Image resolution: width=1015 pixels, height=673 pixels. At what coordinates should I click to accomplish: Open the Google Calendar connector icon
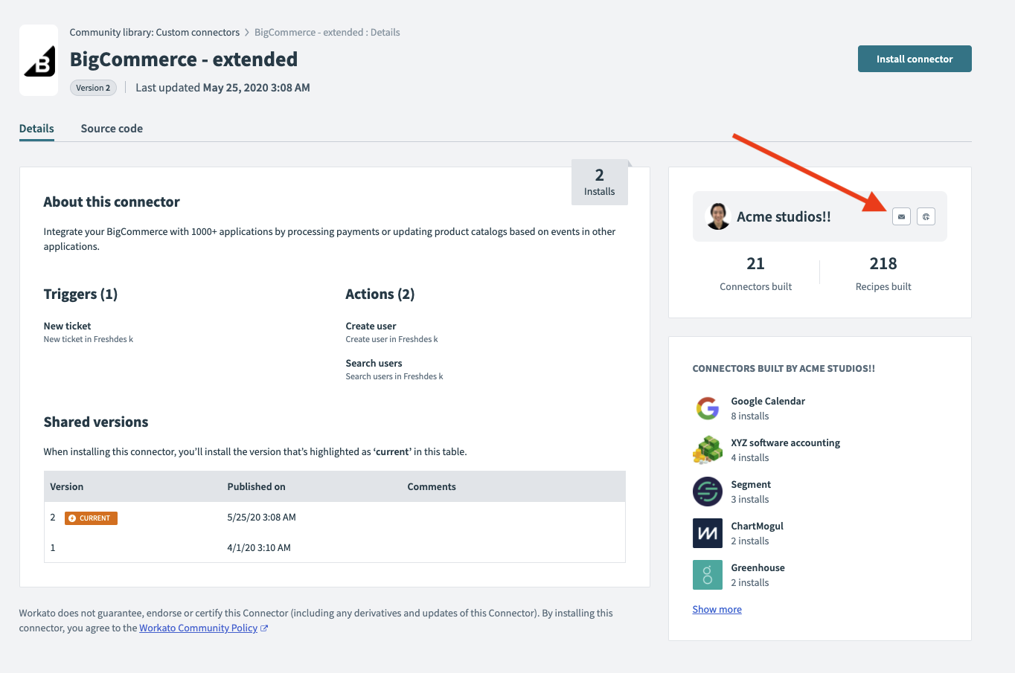point(707,408)
